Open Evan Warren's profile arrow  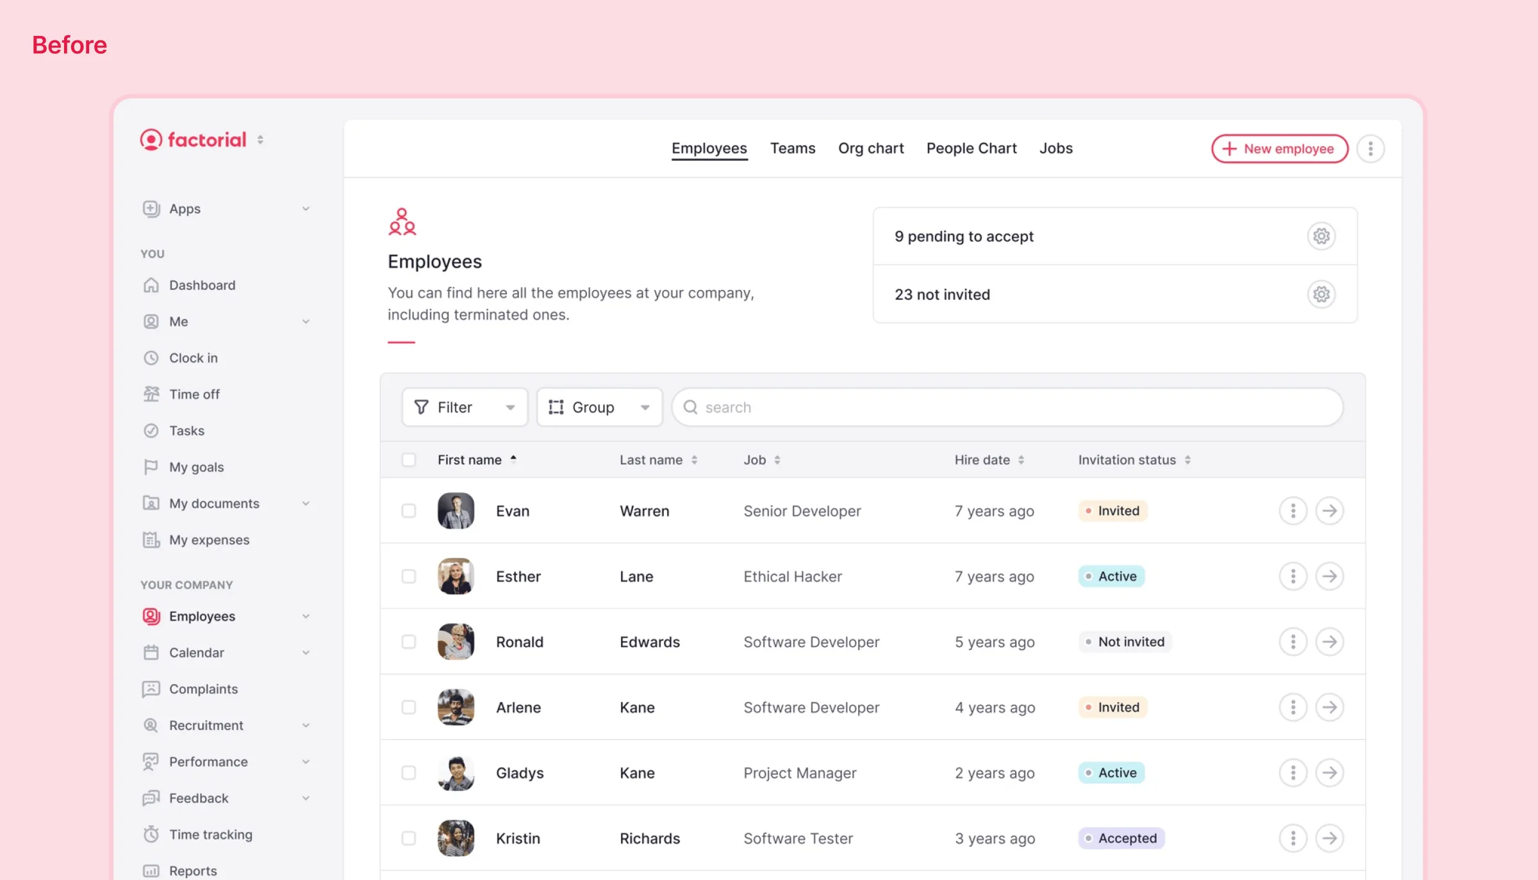pos(1330,511)
